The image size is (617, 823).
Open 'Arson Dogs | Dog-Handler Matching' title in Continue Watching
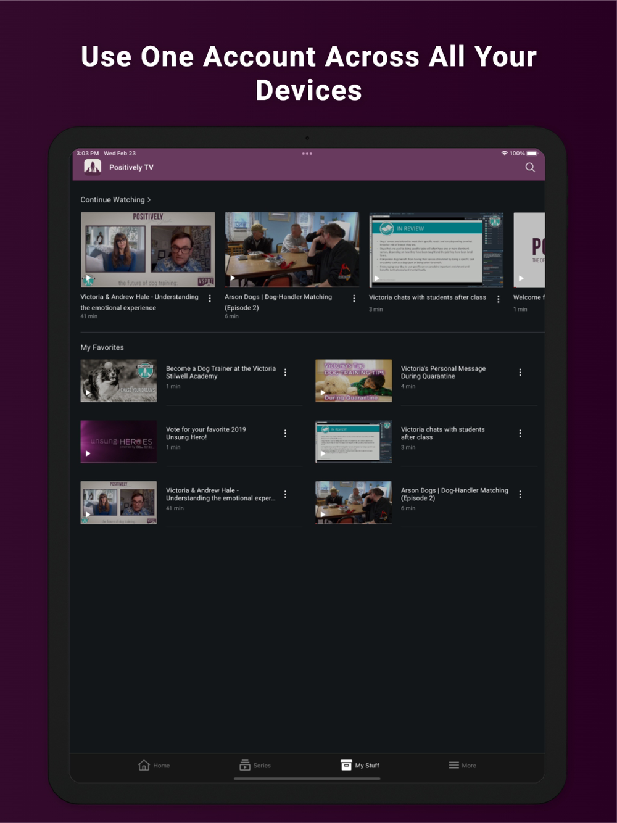coord(278,302)
